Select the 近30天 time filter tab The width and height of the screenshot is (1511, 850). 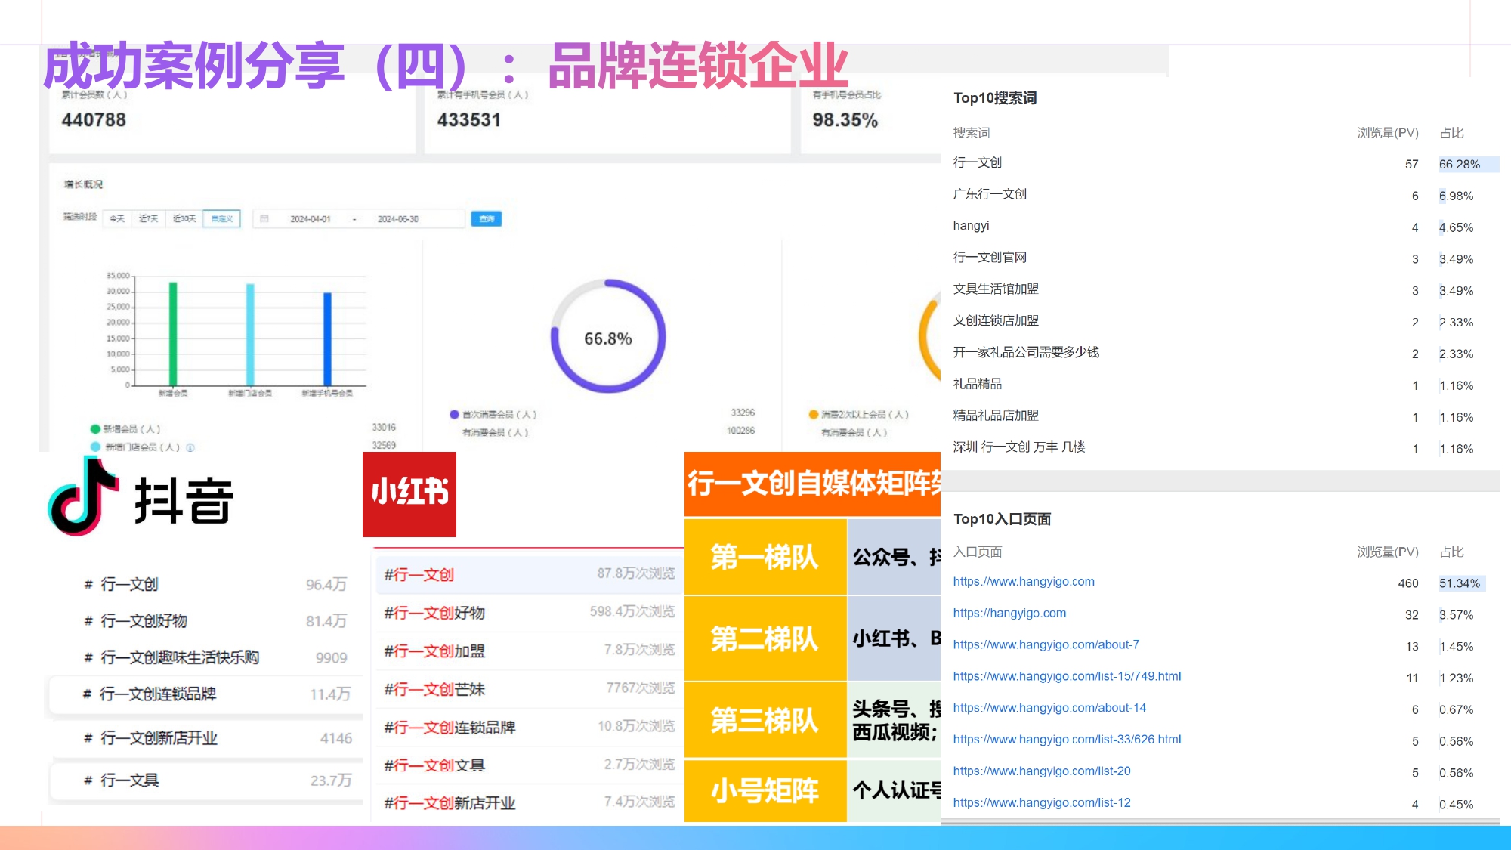tap(184, 218)
